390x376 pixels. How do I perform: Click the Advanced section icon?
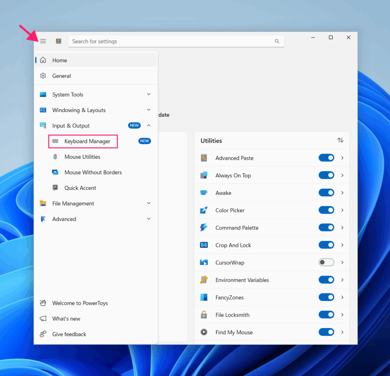tap(43, 219)
